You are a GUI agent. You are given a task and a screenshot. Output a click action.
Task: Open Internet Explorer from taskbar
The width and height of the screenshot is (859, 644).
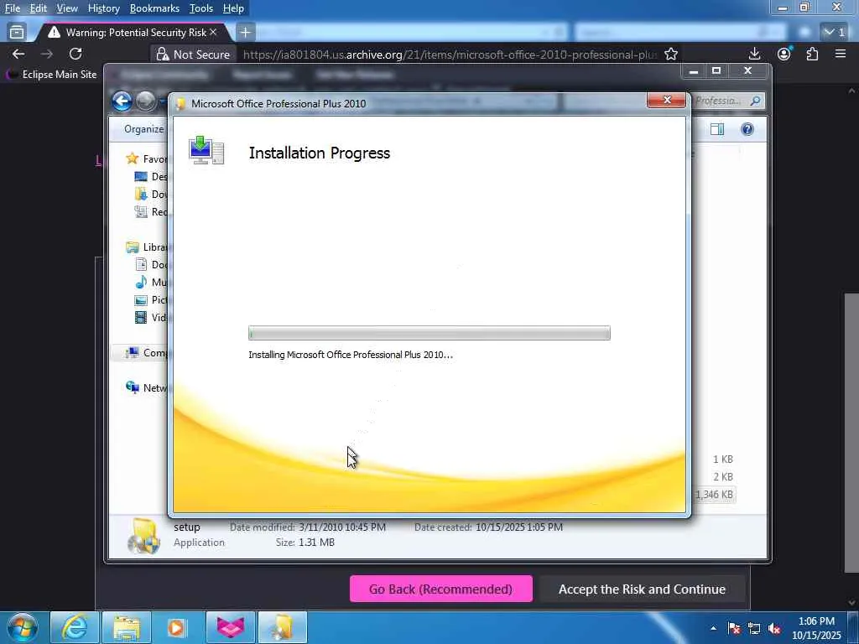(75, 627)
